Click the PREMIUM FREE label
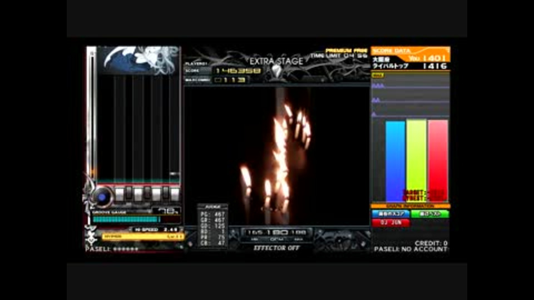This screenshot has height=300, width=534. (347, 51)
